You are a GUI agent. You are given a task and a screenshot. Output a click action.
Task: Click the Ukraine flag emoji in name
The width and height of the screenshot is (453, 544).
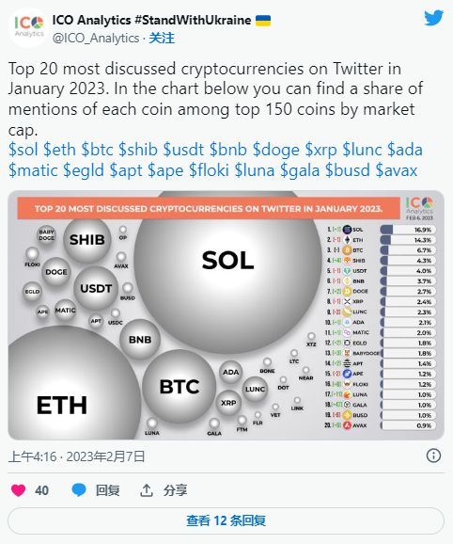pyautogui.click(x=263, y=21)
